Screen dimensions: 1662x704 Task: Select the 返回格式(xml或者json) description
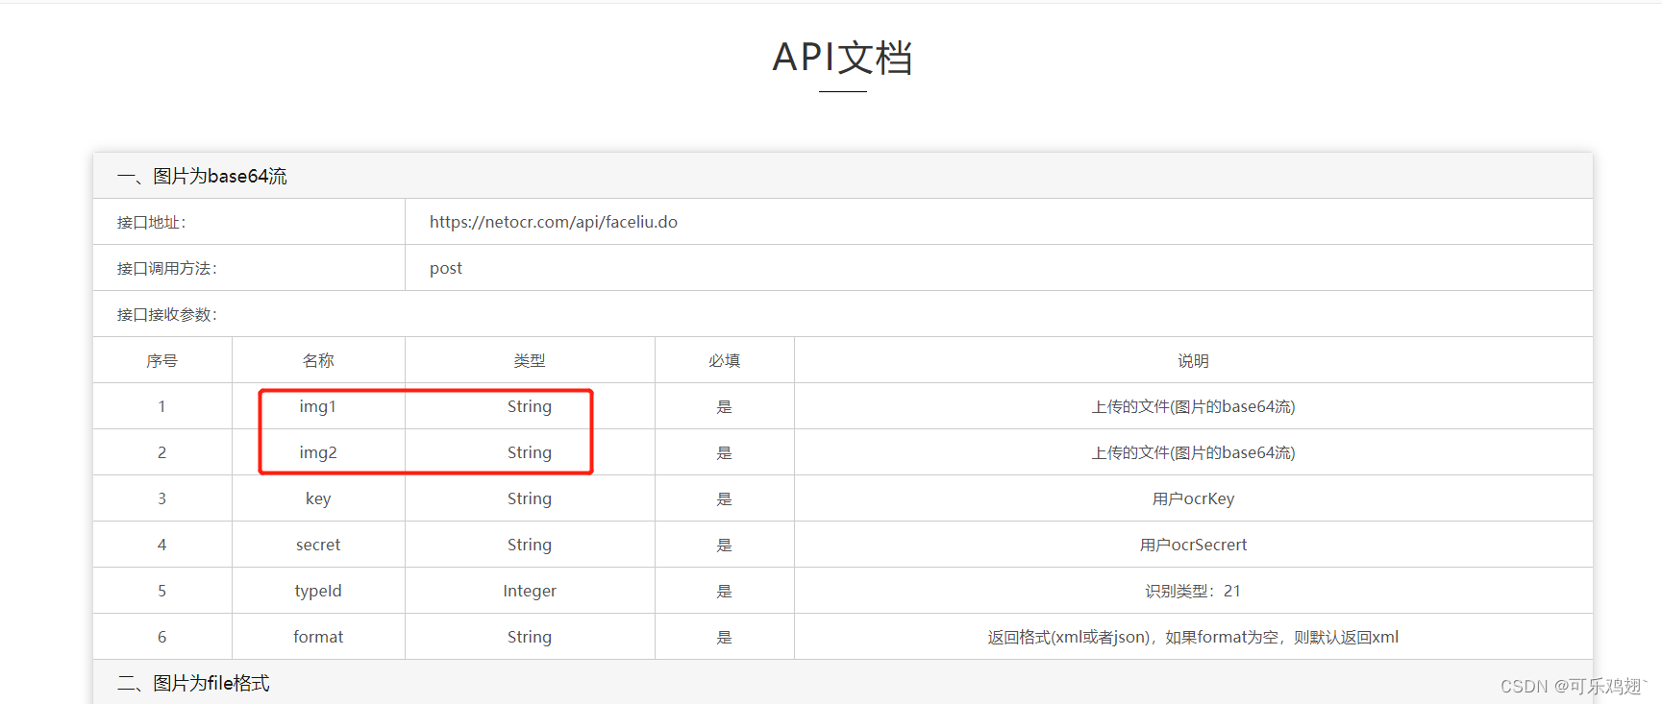coord(1193,637)
